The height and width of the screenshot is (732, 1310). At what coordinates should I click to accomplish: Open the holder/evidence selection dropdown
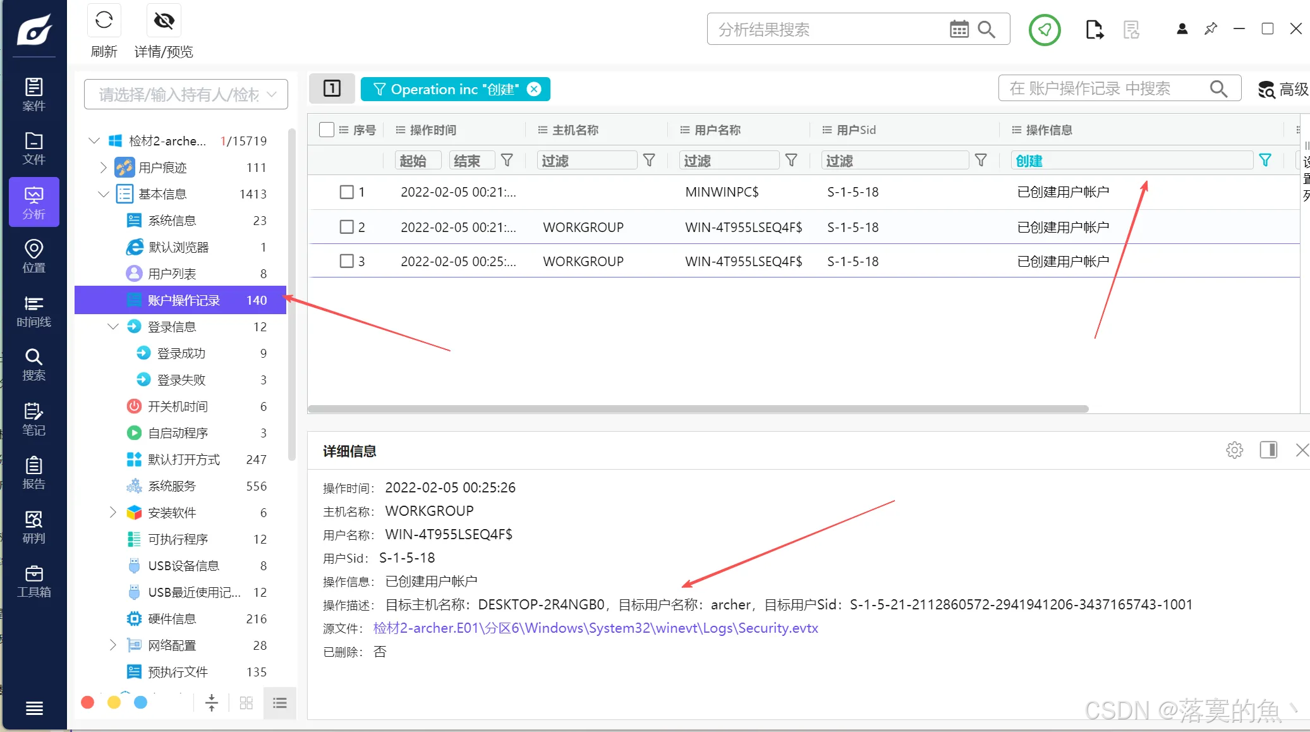186,95
